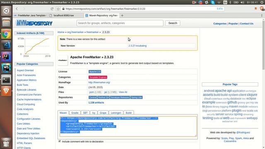The height and width of the screenshot is (149, 265).
Task: Click the github popular tag
Action: [x=232, y=102]
